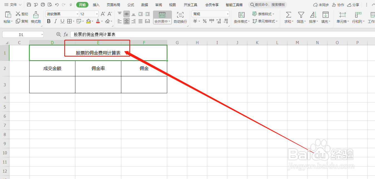Viewport: 375px width, 179px height.
Task: Click the Wrap Text (自动换行) icon
Action: [180, 15]
